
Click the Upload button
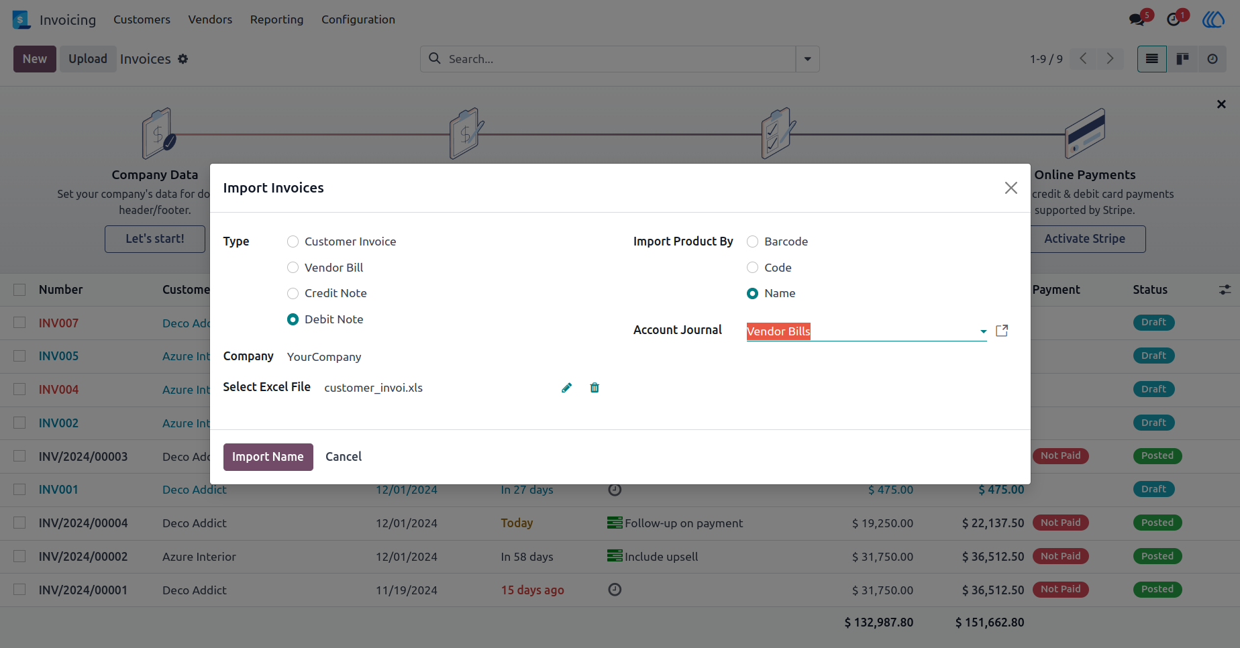(x=88, y=59)
